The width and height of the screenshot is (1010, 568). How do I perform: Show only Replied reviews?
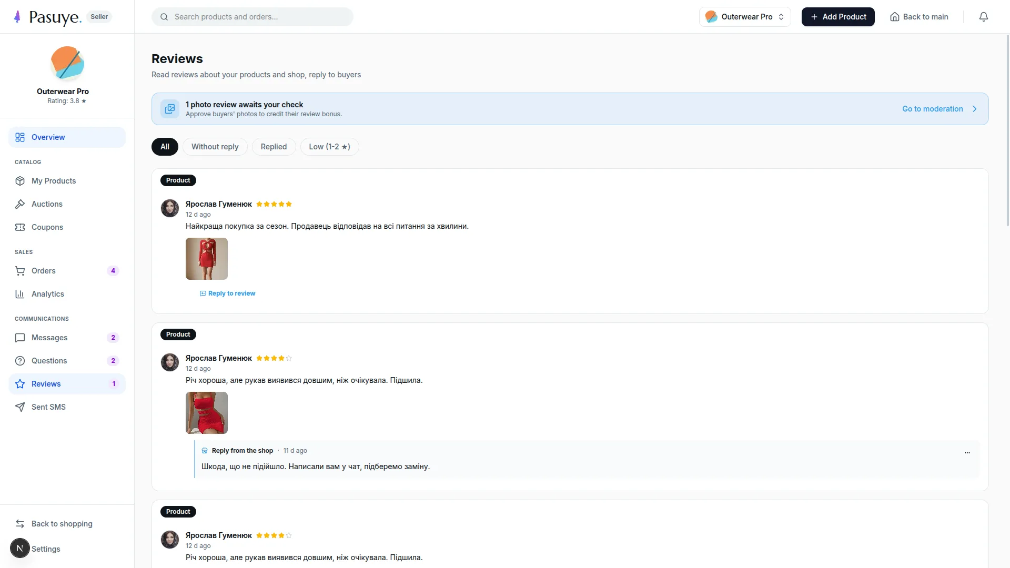click(x=274, y=147)
